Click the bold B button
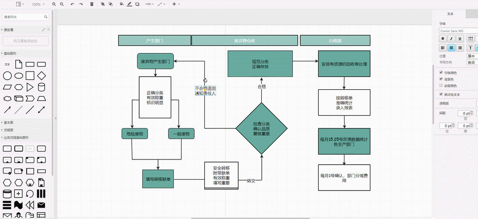The height and width of the screenshot is (219, 478). tap(443, 39)
